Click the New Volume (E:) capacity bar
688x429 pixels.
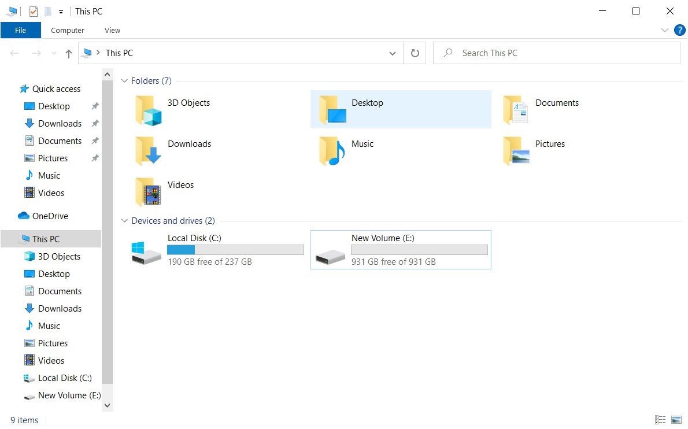tap(419, 250)
